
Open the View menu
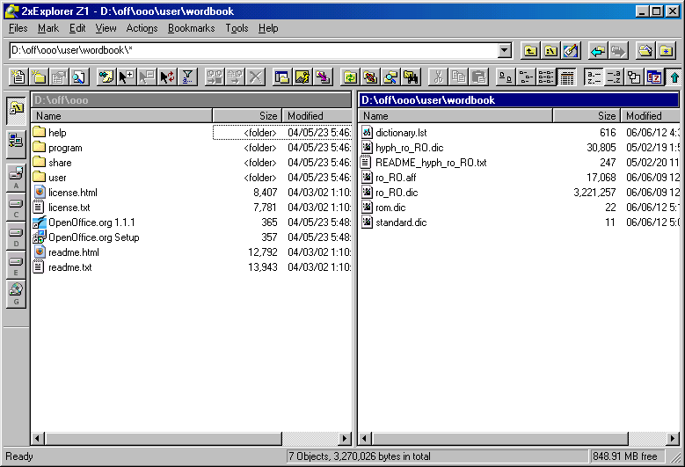point(106,28)
